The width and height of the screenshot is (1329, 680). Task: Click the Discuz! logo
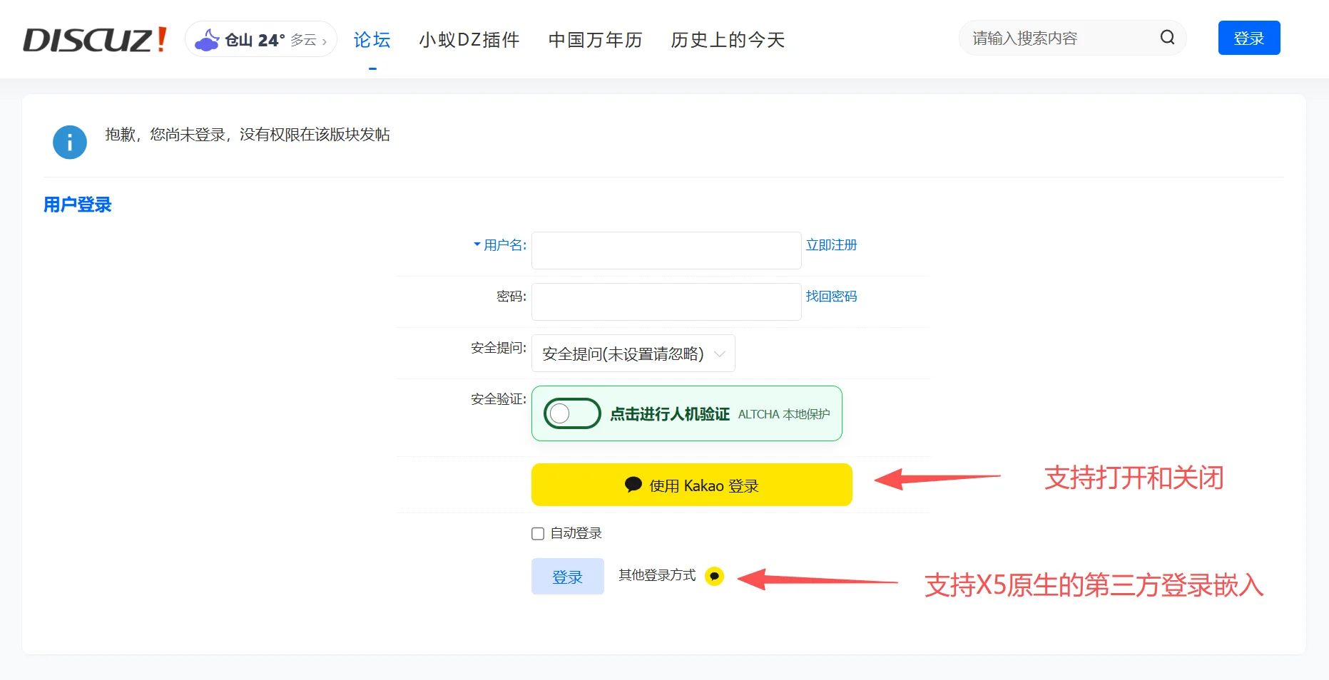[x=95, y=39]
